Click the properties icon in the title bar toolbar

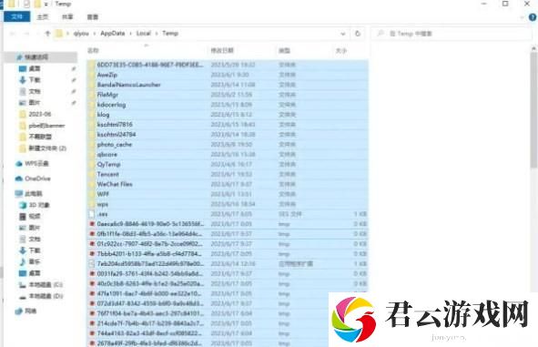[x=26, y=5]
